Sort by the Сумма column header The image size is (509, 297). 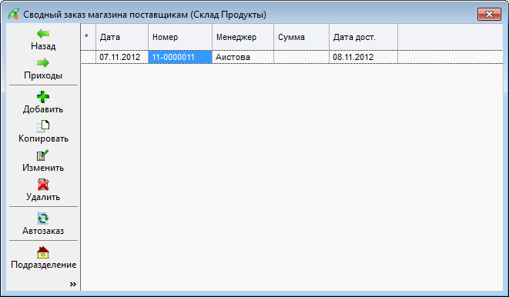pos(302,37)
